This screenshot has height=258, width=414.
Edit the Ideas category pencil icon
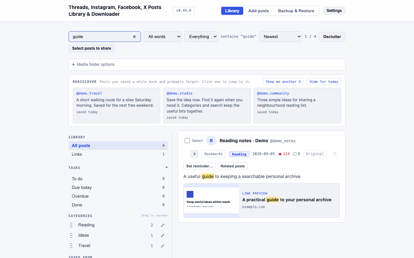point(163,235)
